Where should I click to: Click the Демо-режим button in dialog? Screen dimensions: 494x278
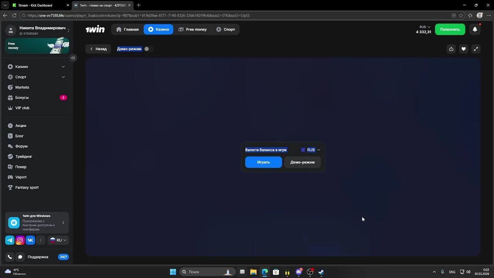[x=303, y=162]
